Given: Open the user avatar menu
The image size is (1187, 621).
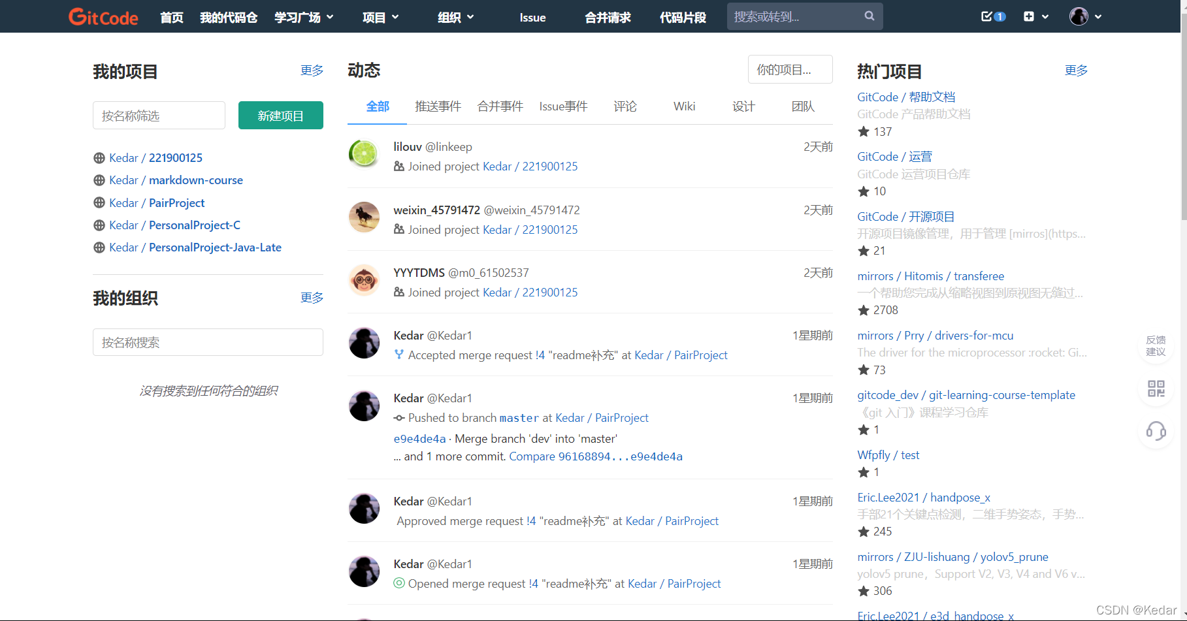Looking at the screenshot, I should click(1079, 16).
